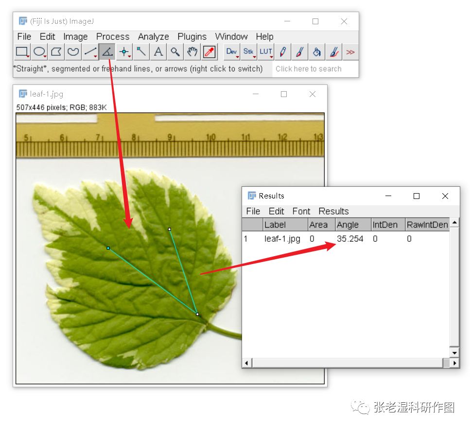The width and height of the screenshot is (470, 428).
Task: Select the Scrolling hand tool
Action: click(192, 52)
